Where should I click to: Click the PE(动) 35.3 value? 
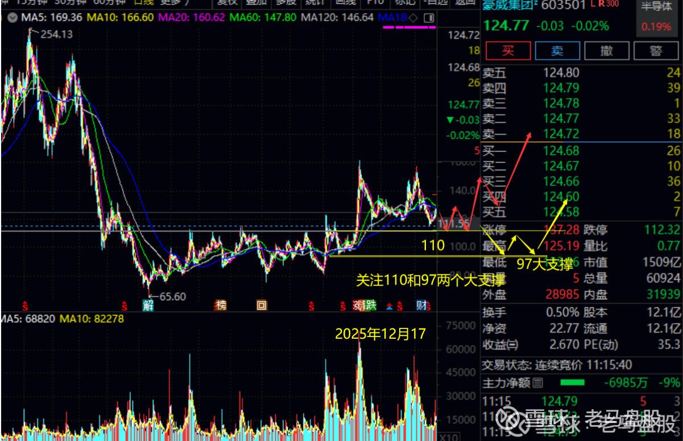[670, 344]
